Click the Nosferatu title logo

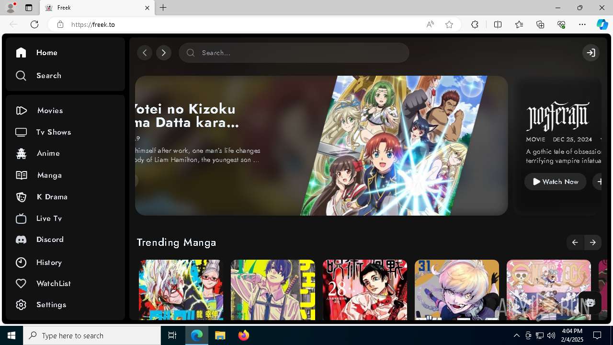click(x=558, y=116)
